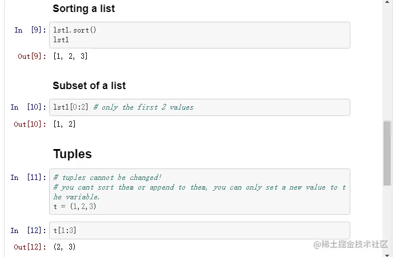Select the In [10] cell prompt
Viewport: 396px width, 257px height.
click(x=27, y=107)
